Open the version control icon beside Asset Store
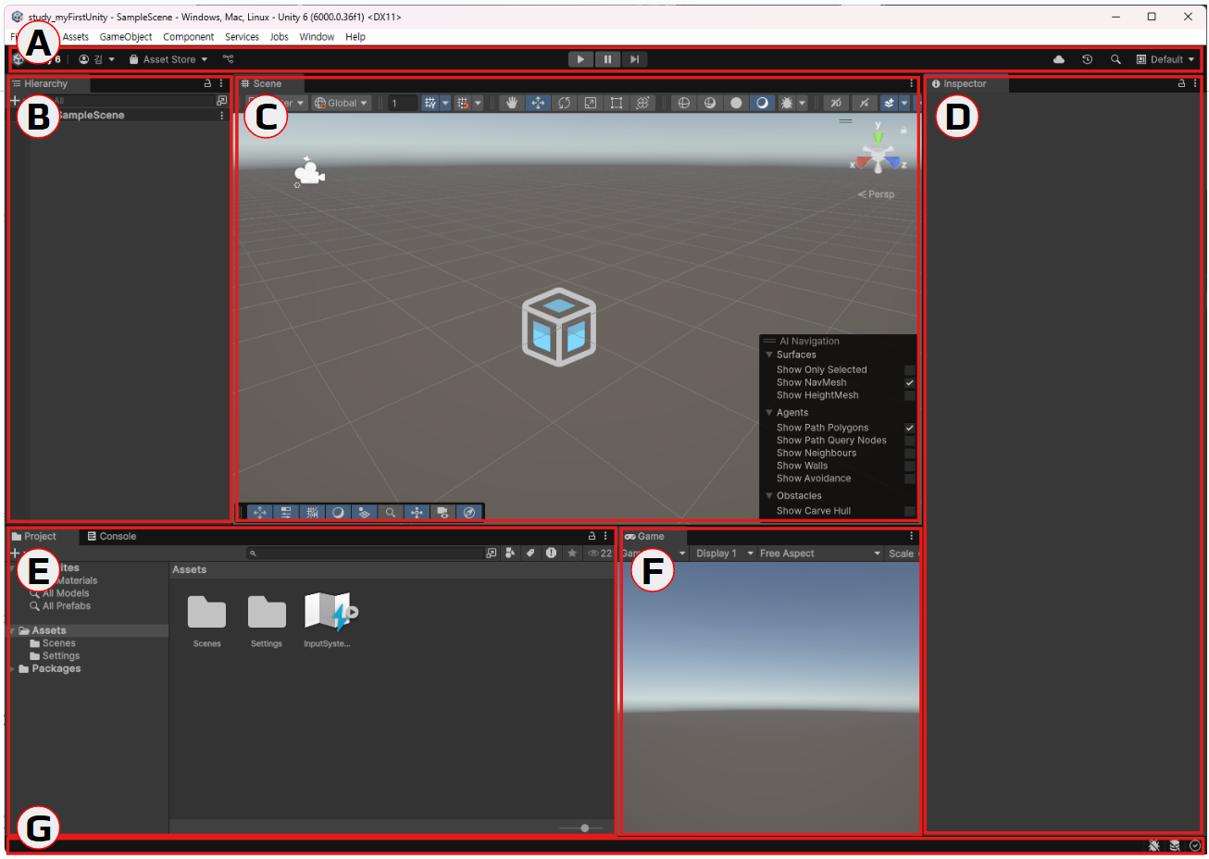The height and width of the screenshot is (859, 1209). pos(229,59)
